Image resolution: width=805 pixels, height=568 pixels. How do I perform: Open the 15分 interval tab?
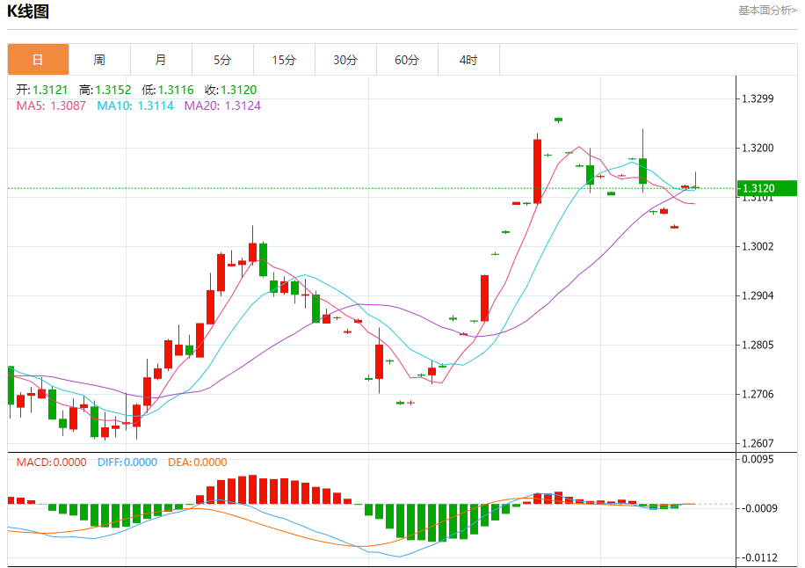tap(284, 60)
